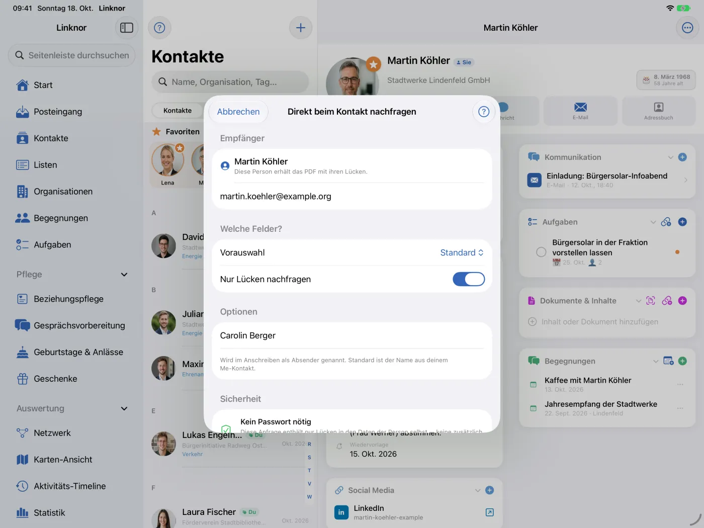Toggle Nur Lücken nachfragen switch
Image resolution: width=704 pixels, height=528 pixels.
(469, 279)
